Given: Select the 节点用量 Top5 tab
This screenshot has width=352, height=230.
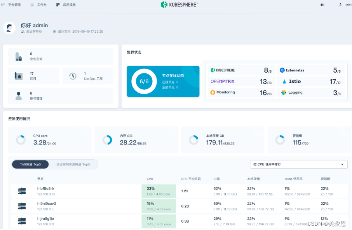Looking at the screenshot, I should [x=30, y=164].
